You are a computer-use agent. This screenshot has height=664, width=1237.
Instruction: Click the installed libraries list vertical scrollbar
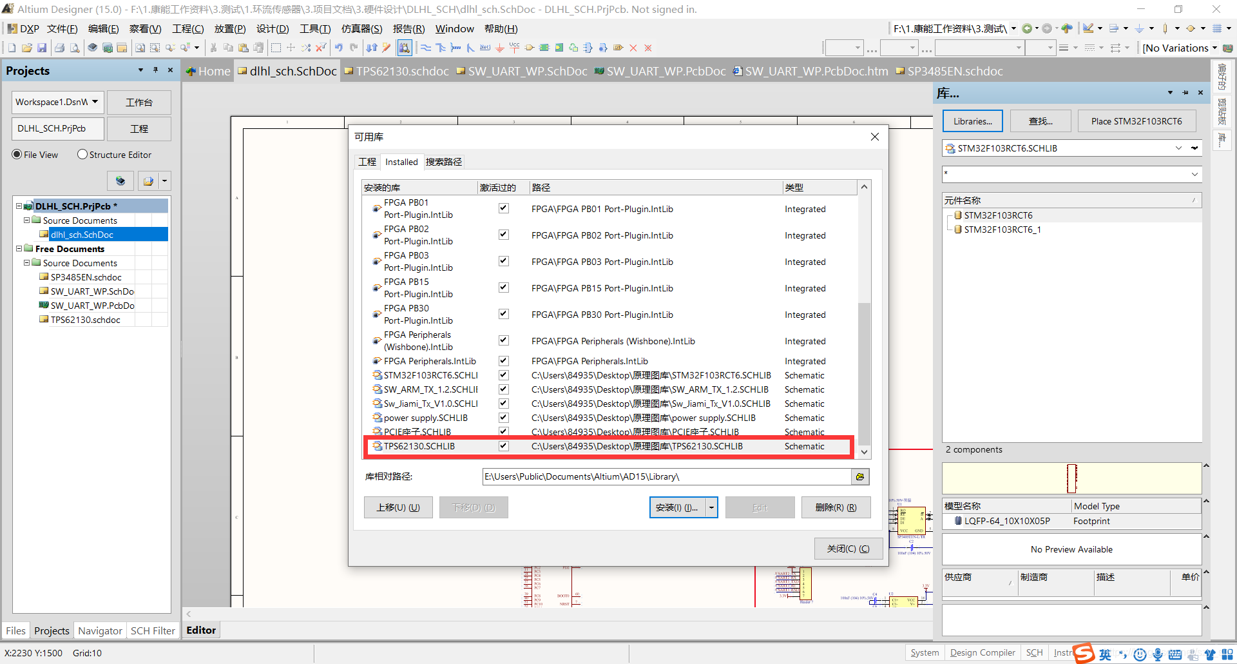click(864, 374)
